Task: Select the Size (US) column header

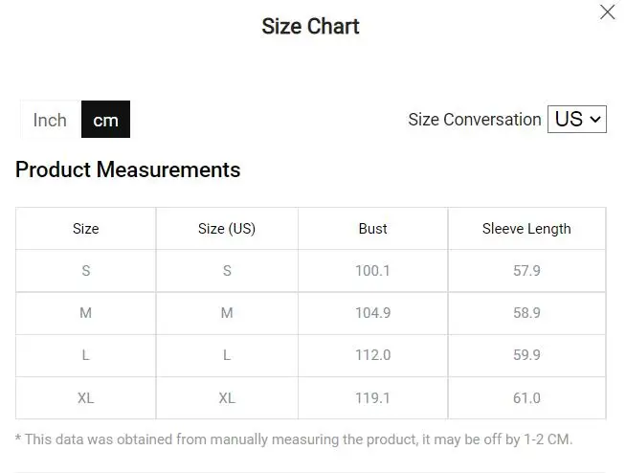Action: (x=227, y=229)
